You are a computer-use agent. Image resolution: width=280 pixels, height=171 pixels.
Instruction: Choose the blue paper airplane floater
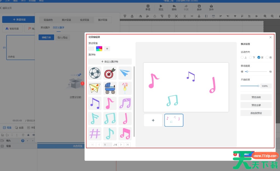[x=125, y=73]
